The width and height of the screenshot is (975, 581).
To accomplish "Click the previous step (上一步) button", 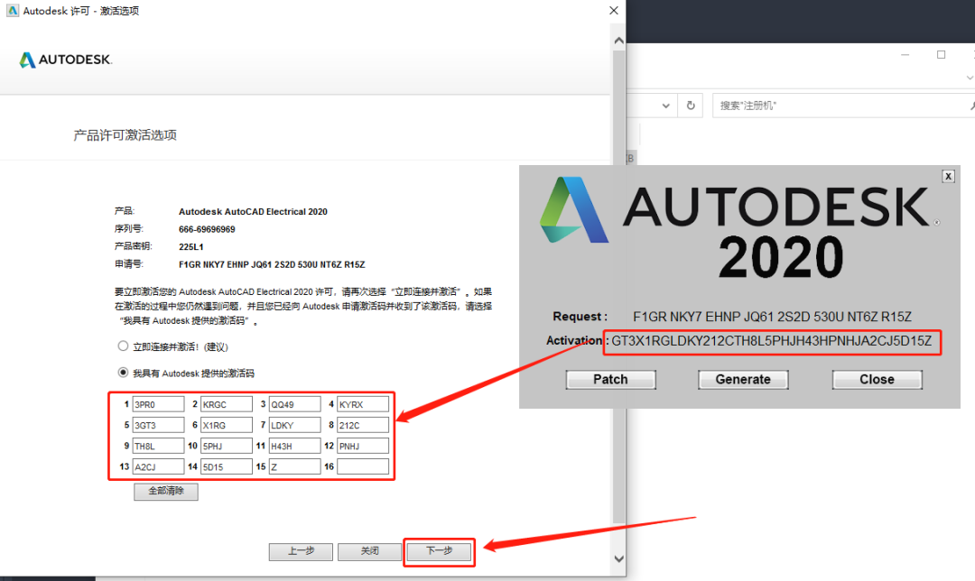I will click(x=301, y=551).
